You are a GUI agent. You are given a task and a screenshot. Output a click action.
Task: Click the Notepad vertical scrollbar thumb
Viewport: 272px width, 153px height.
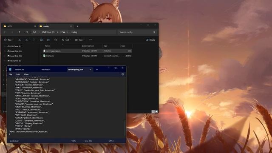[x=125, y=129]
